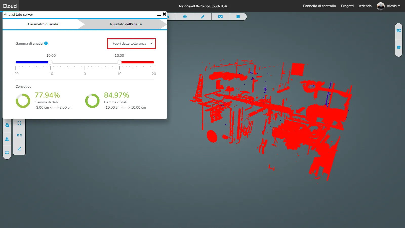Viewport: 405px width, 228px height.
Task: Switch to 'Risultato dell'analisi' tab
Action: tap(126, 24)
